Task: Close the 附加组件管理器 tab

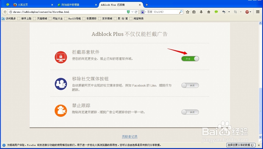Action: point(96,5)
